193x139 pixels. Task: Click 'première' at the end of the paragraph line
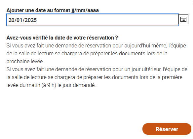pyautogui.click(x=172, y=77)
